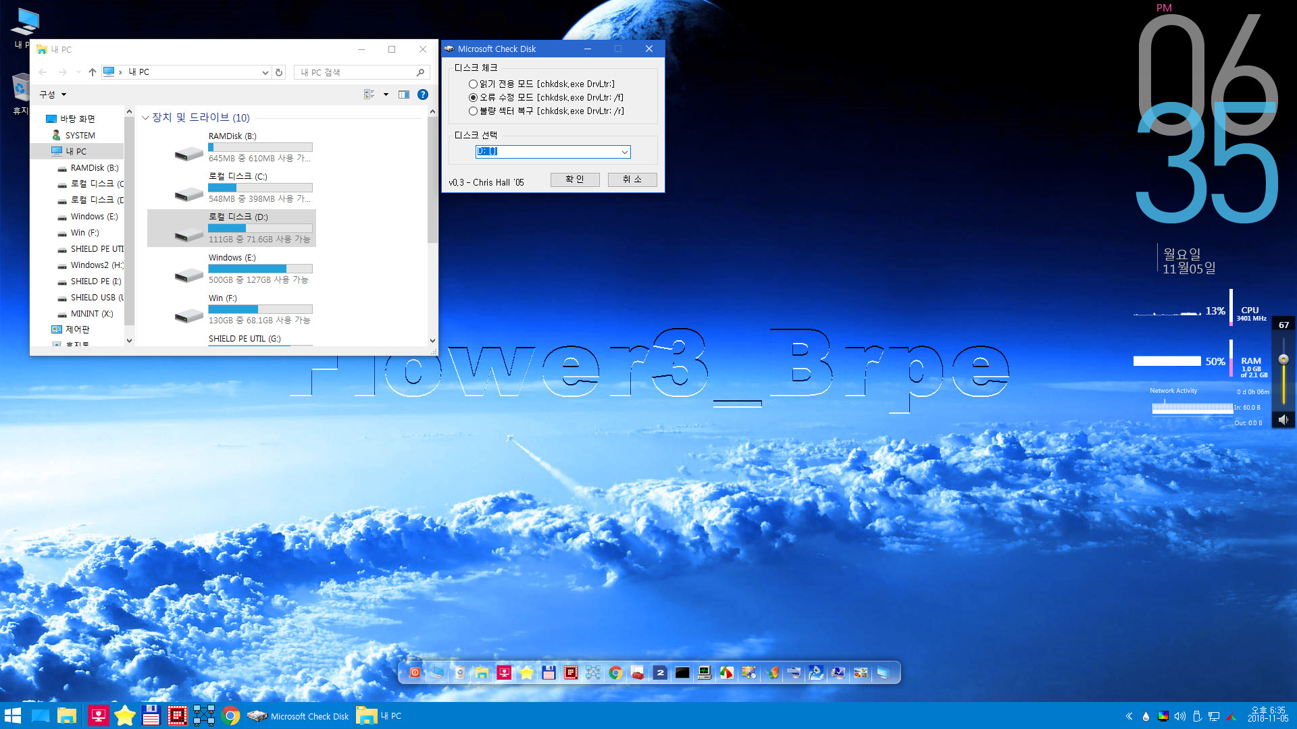The width and height of the screenshot is (1297, 729).
Task: Click the black console icon in dock
Action: click(x=682, y=673)
